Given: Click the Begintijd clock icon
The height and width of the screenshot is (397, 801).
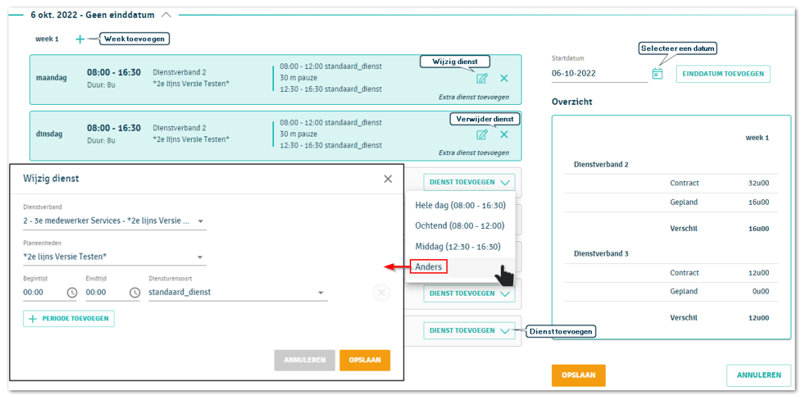Looking at the screenshot, I should click(x=72, y=292).
